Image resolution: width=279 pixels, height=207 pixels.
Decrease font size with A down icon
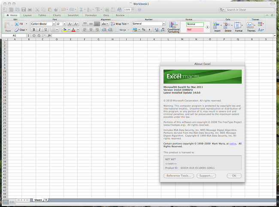tap(76, 24)
